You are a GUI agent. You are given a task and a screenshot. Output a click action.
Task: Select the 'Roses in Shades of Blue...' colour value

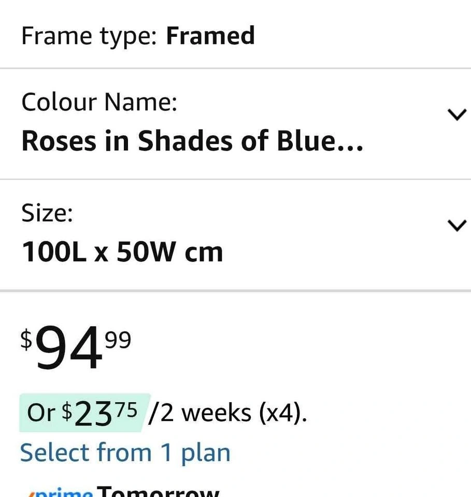[x=192, y=141]
